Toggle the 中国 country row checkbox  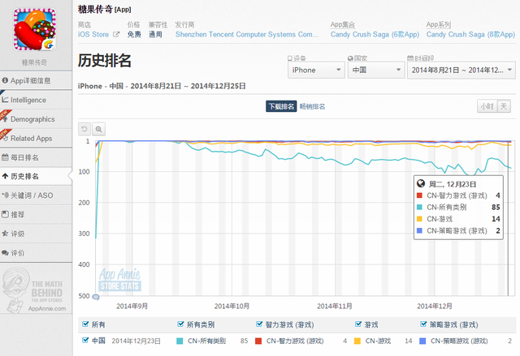click(85, 340)
